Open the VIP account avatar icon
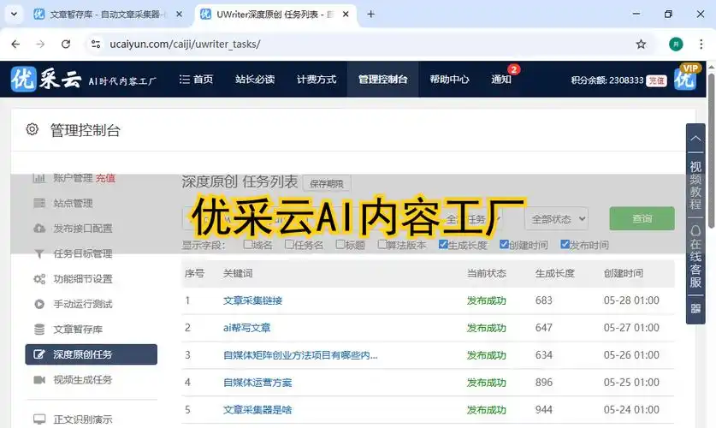716x428 pixels. [685, 79]
